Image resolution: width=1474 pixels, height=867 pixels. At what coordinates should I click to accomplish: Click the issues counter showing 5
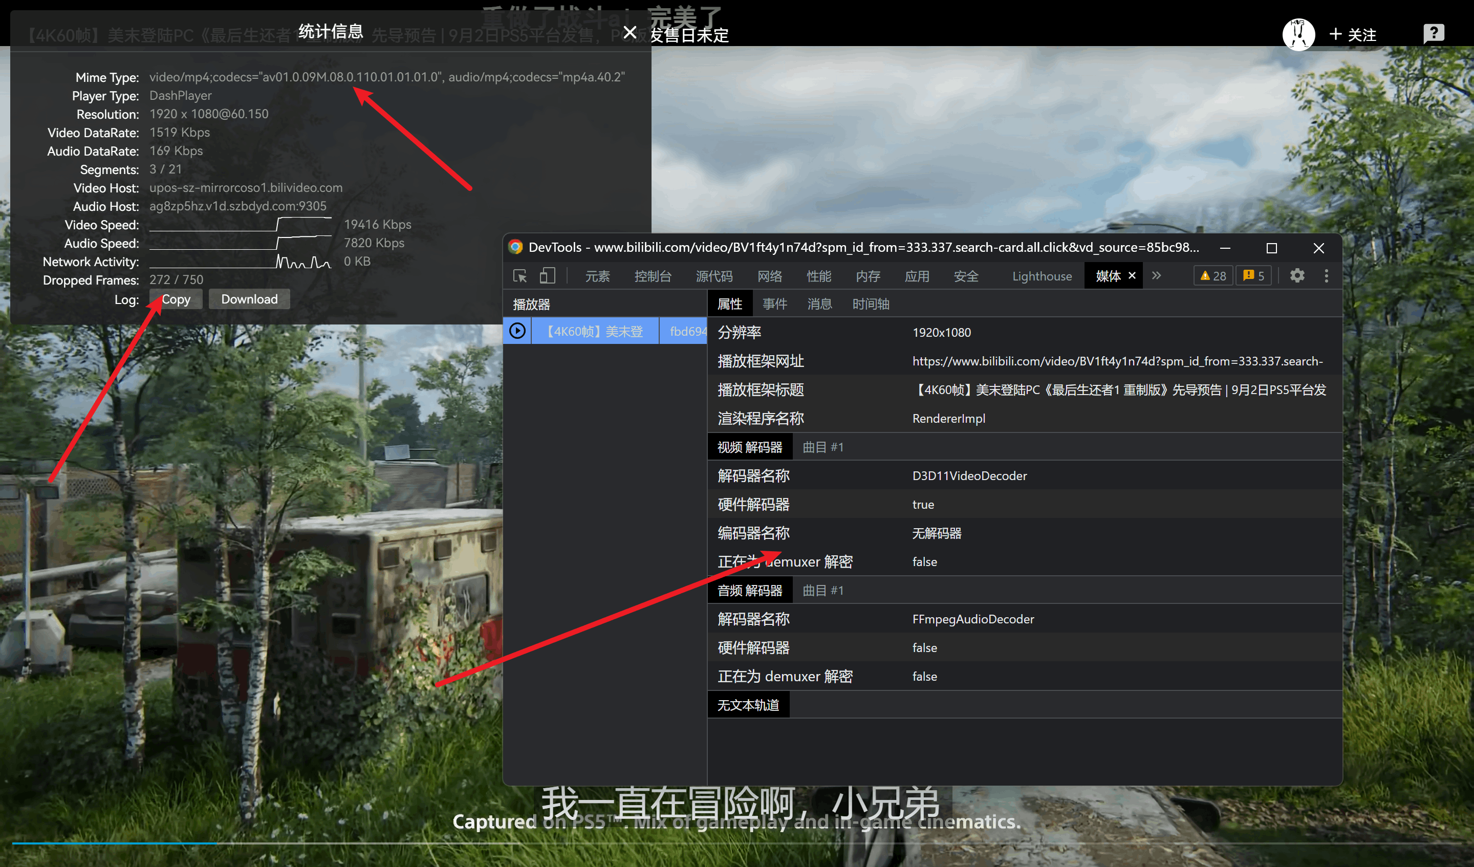point(1253,275)
